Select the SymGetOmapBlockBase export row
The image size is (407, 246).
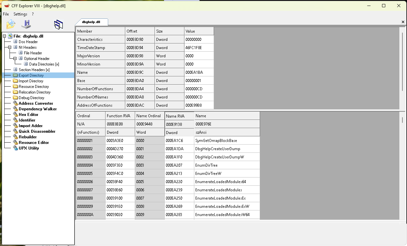pos(168,141)
